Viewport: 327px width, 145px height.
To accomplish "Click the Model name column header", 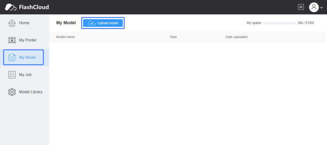I will point(65,37).
